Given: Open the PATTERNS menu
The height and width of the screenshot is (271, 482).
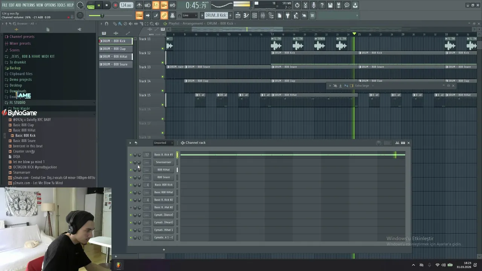Looking at the screenshot, I should pos(29,5).
